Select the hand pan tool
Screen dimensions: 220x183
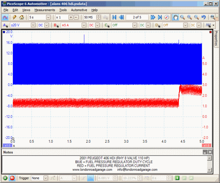175,17
